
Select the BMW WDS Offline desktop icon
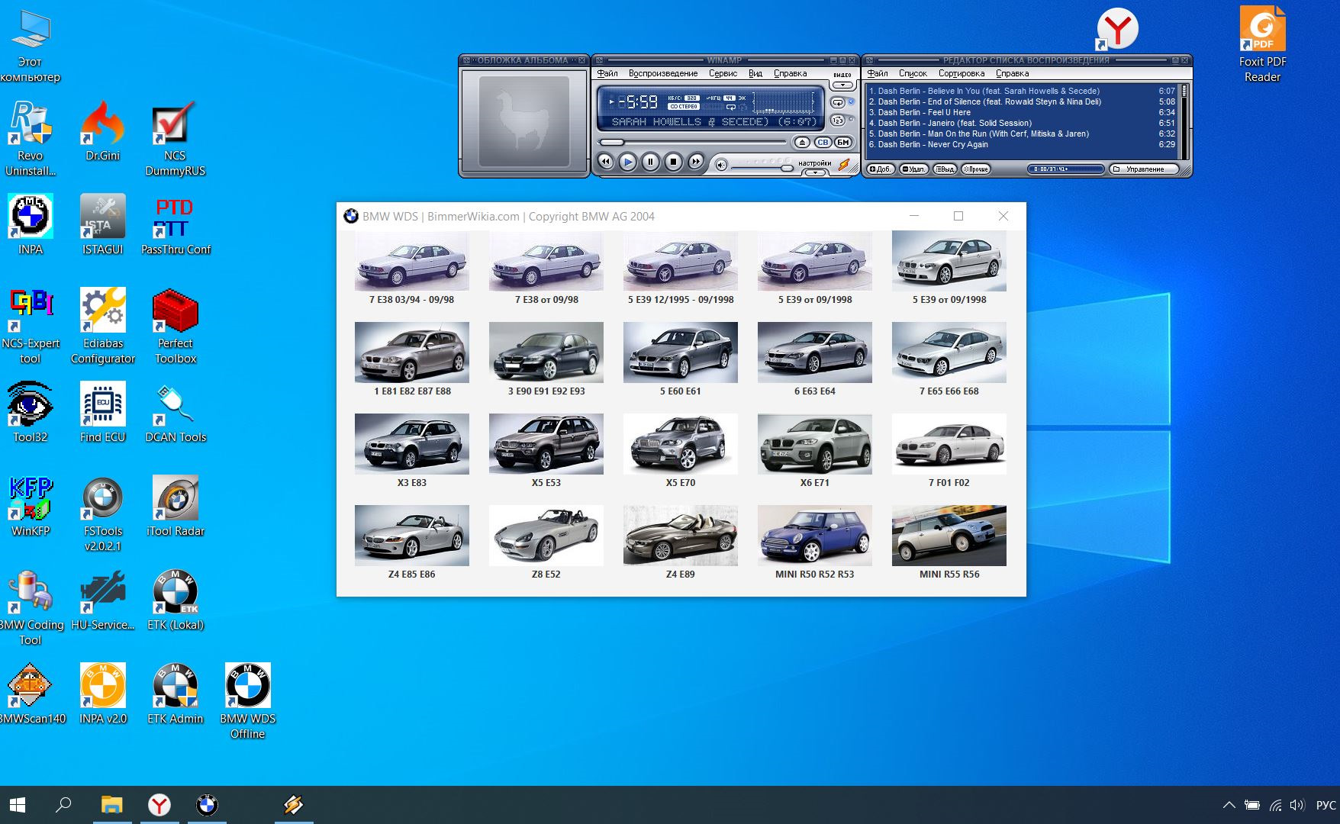(x=247, y=701)
